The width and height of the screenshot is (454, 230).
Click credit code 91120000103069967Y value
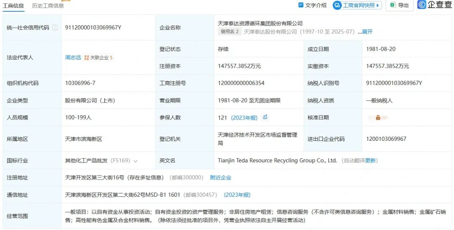(x=93, y=27)
